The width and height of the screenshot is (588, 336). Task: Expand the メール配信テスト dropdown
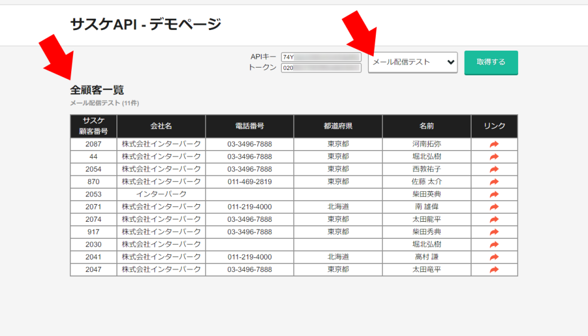413,62
